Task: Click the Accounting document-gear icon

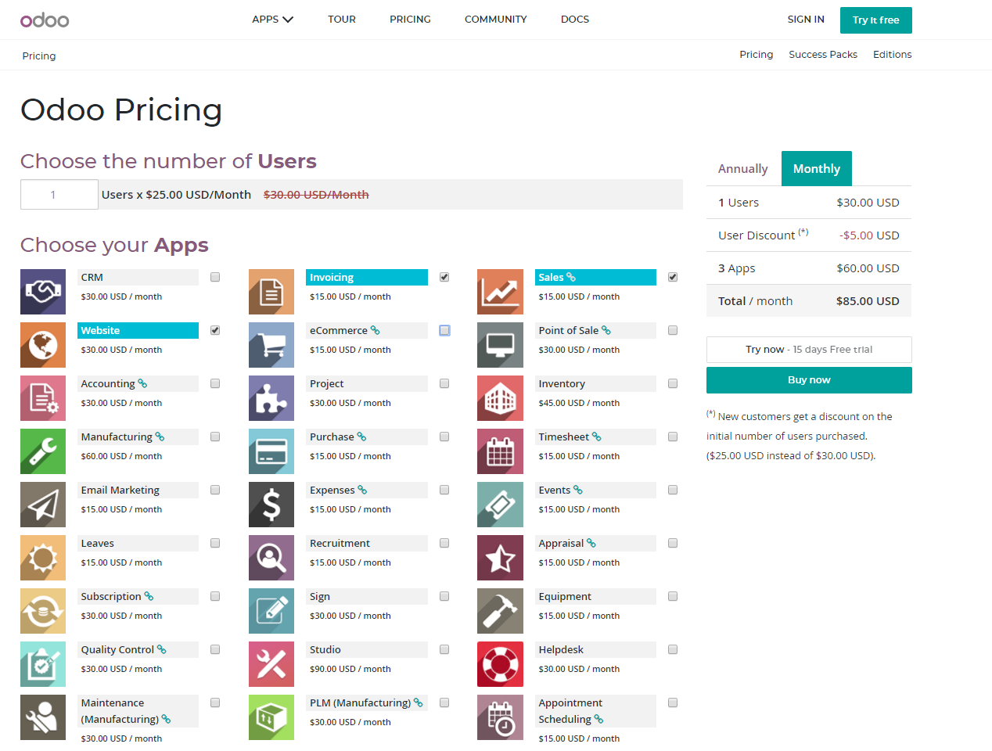Action: click(x=43, y=398)
